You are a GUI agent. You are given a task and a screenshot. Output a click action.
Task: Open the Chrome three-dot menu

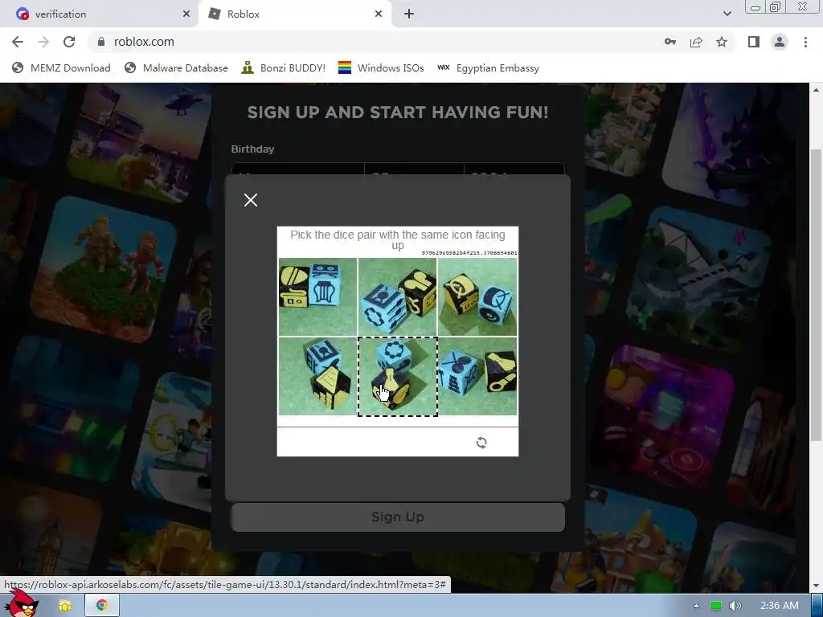[x=805, y=42]
